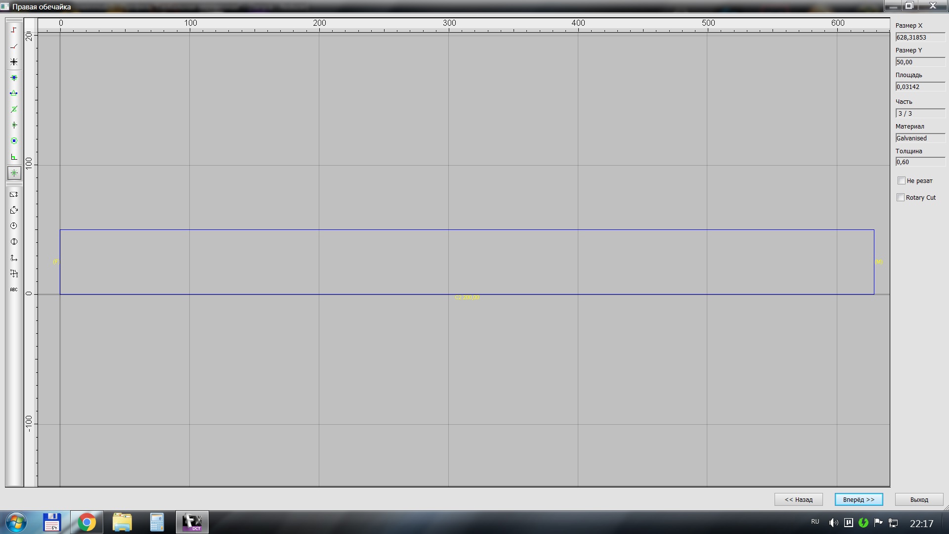Viewport: 949px width, 534px height.
Task: Click the origin axis arrow tool icon
Action: coord(14,258)
